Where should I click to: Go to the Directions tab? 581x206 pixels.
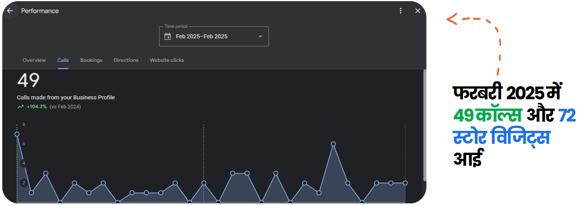126,60
